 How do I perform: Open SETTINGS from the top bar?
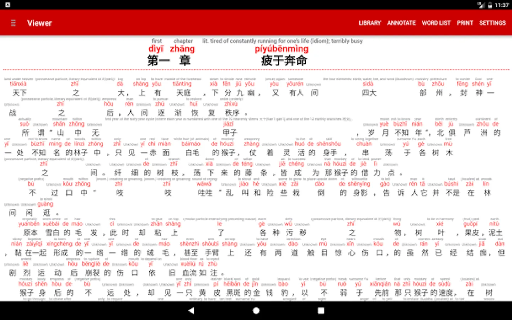[x=492, y=23]
